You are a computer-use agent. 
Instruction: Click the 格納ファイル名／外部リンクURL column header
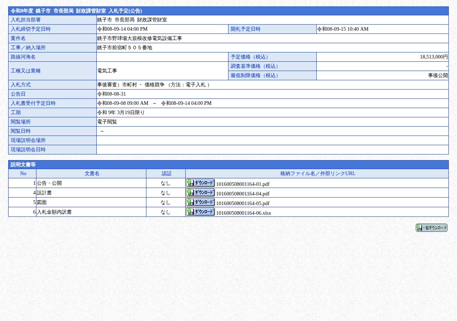318,174
